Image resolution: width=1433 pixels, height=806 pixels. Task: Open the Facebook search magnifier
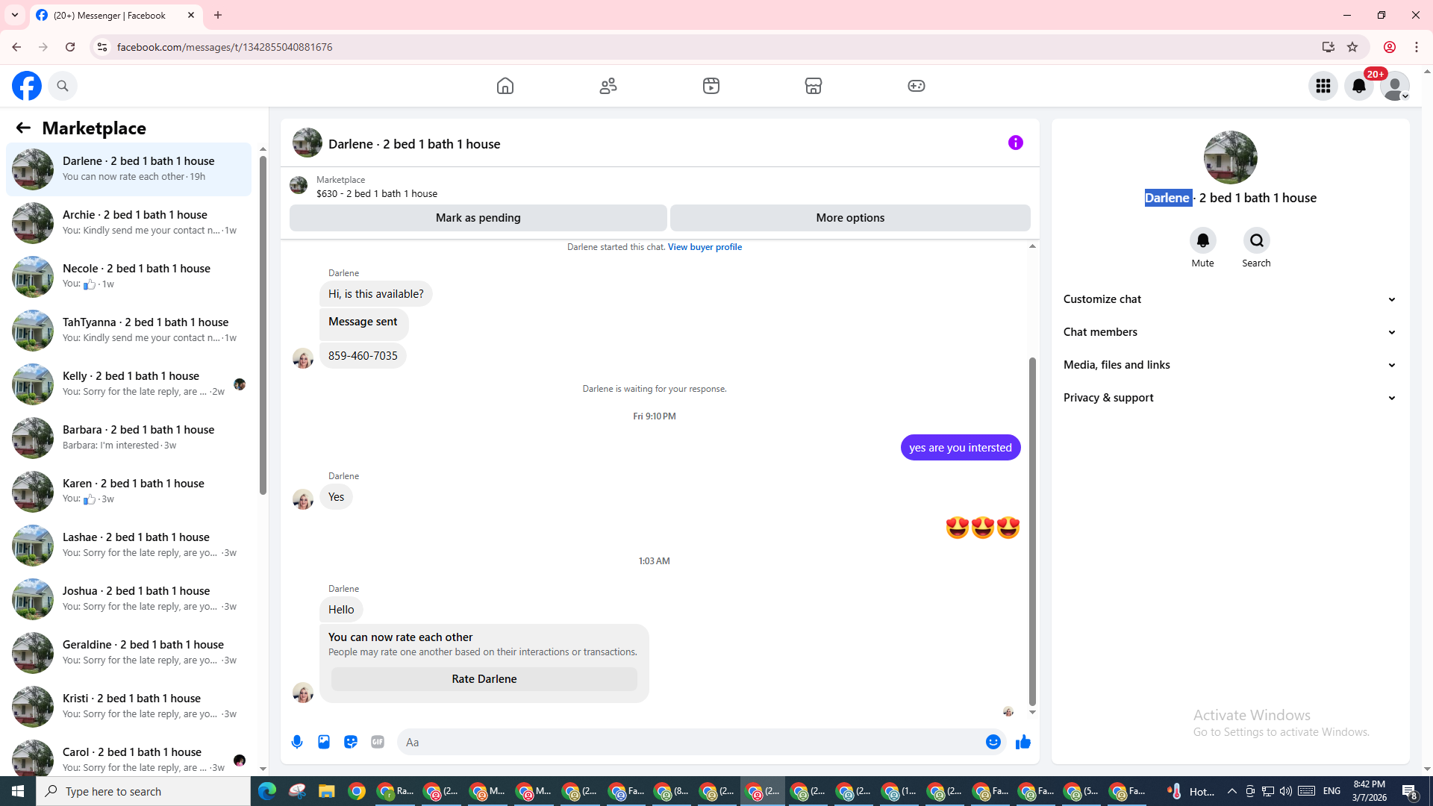(63, 86)
